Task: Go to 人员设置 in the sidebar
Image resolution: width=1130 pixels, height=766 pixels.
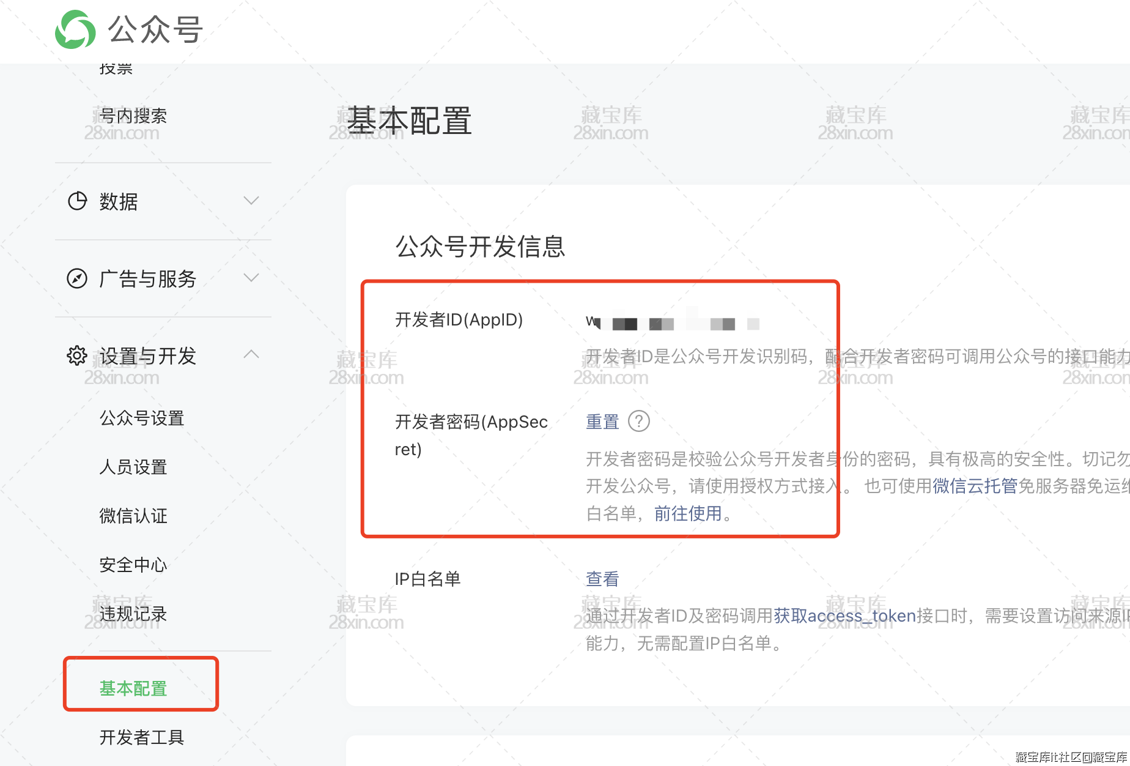Action: [x=133, y=467]
